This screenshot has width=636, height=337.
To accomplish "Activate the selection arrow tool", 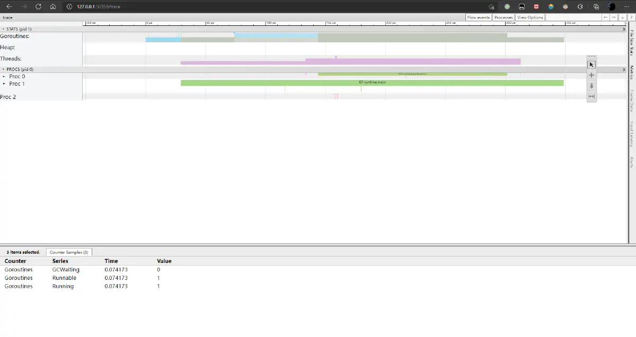I will point(591,65).
